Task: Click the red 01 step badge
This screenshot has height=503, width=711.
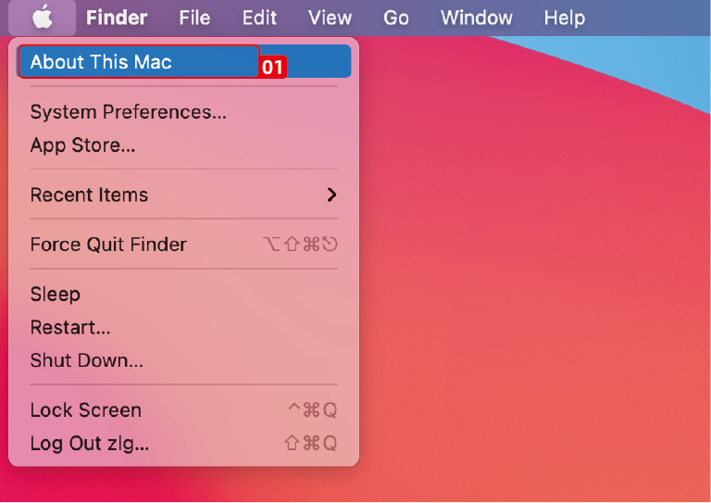Action: point(272,68)
